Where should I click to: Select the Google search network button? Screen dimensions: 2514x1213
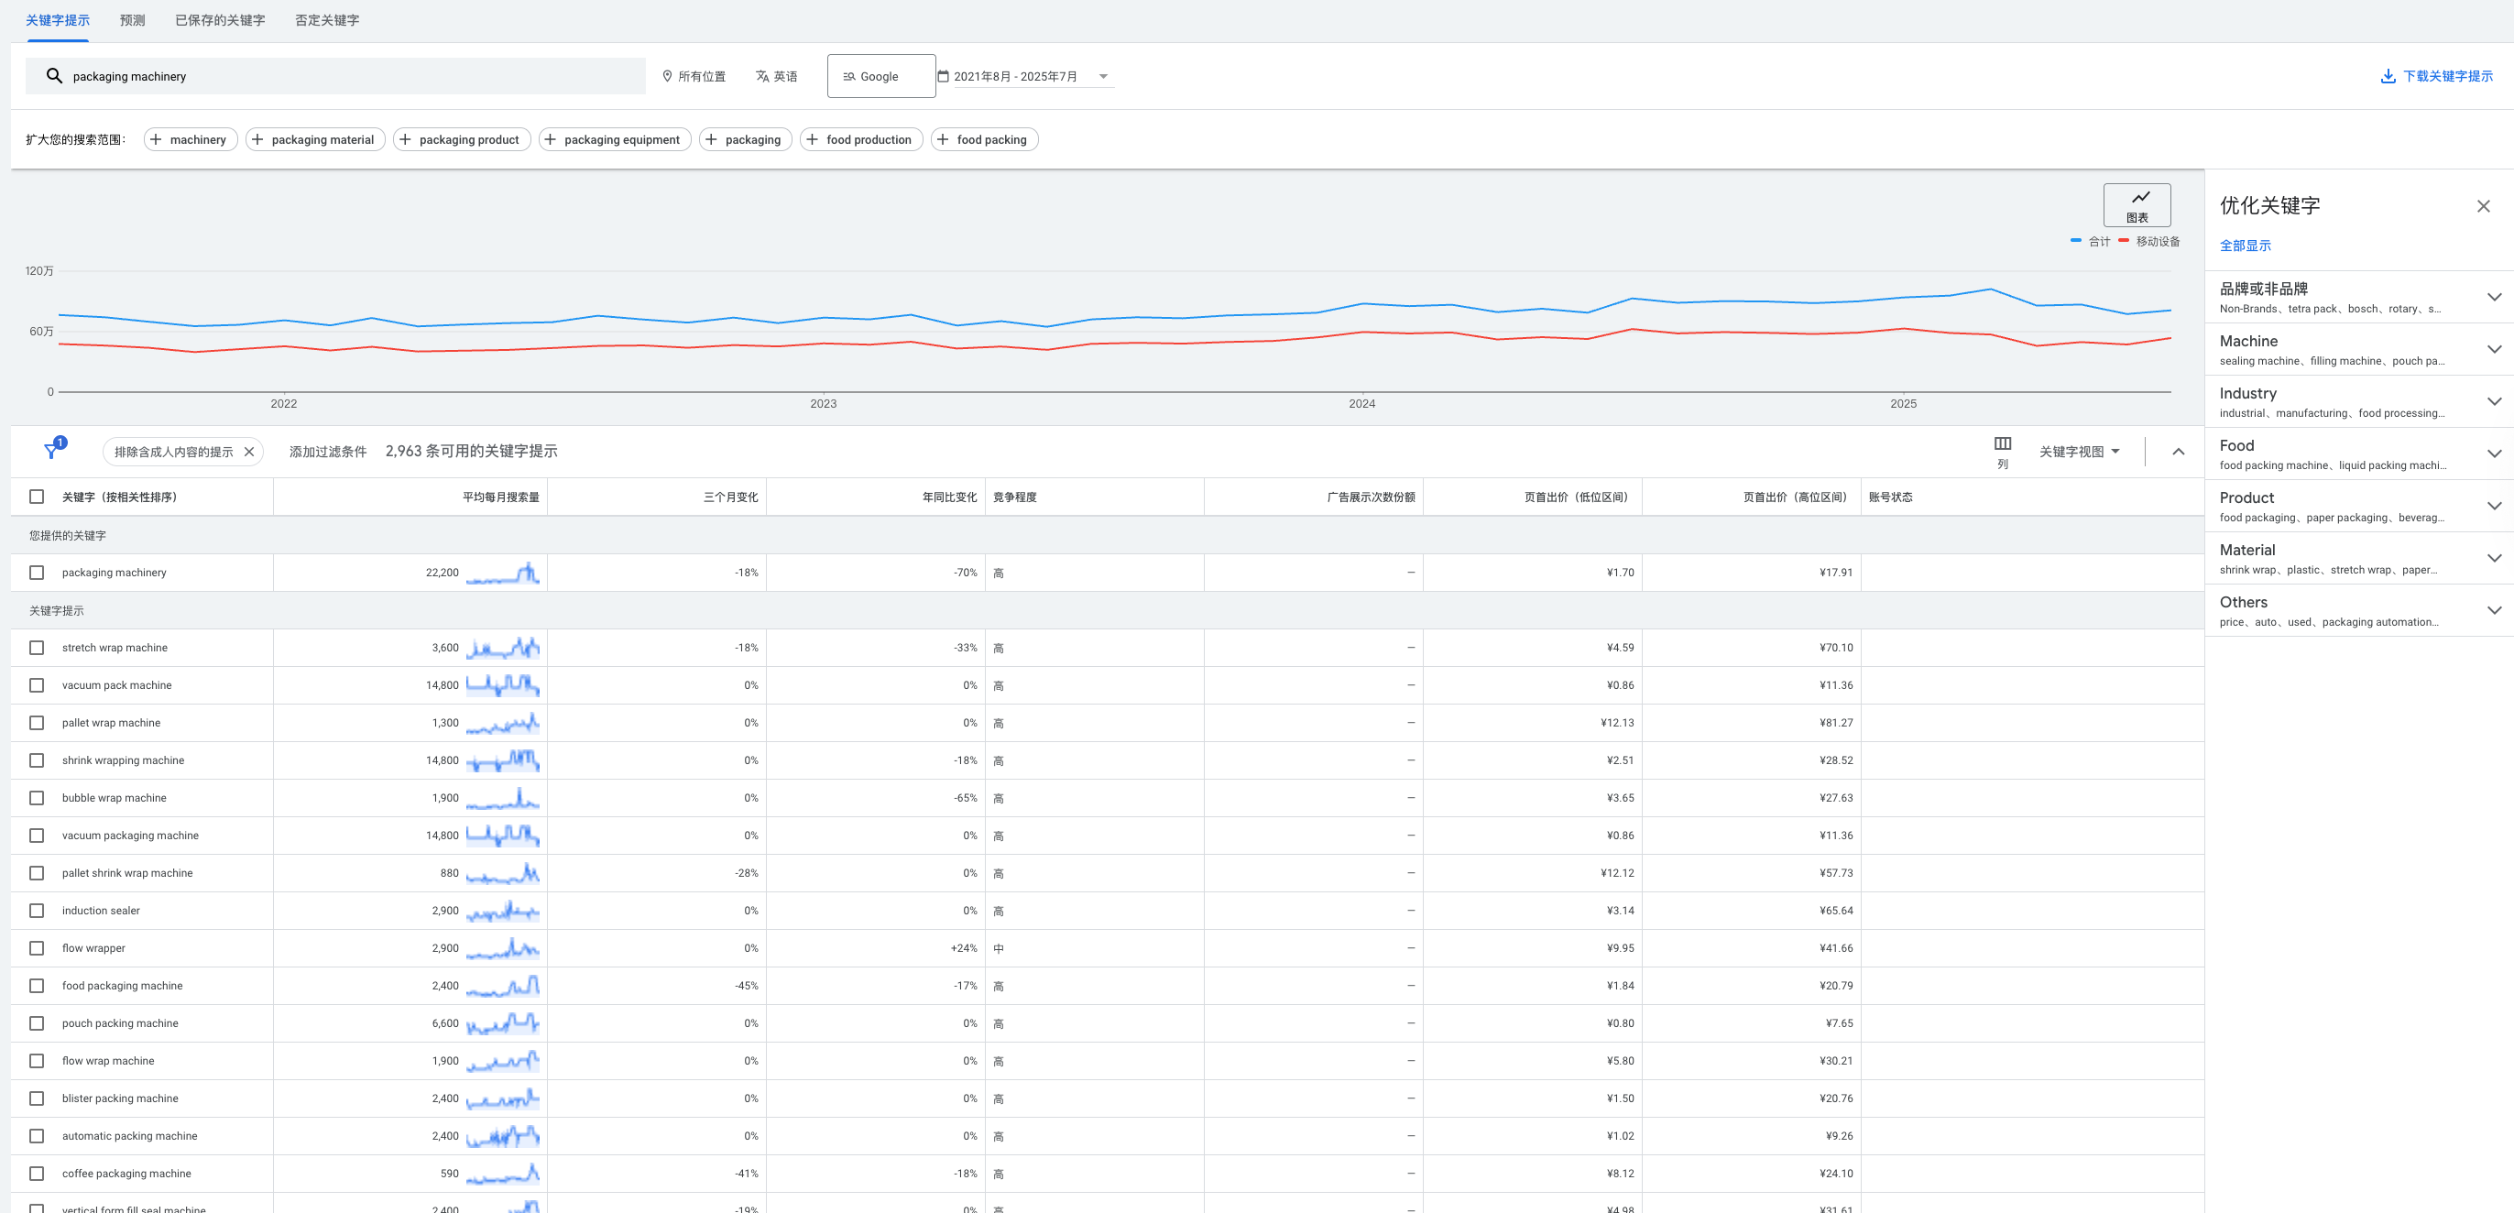(881, 76)
